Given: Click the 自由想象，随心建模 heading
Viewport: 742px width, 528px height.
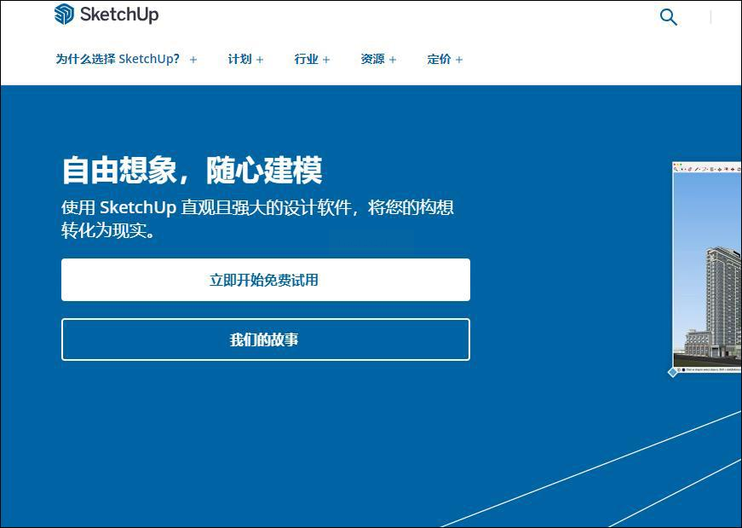Looking at the screenshot, I should [193, 170].
